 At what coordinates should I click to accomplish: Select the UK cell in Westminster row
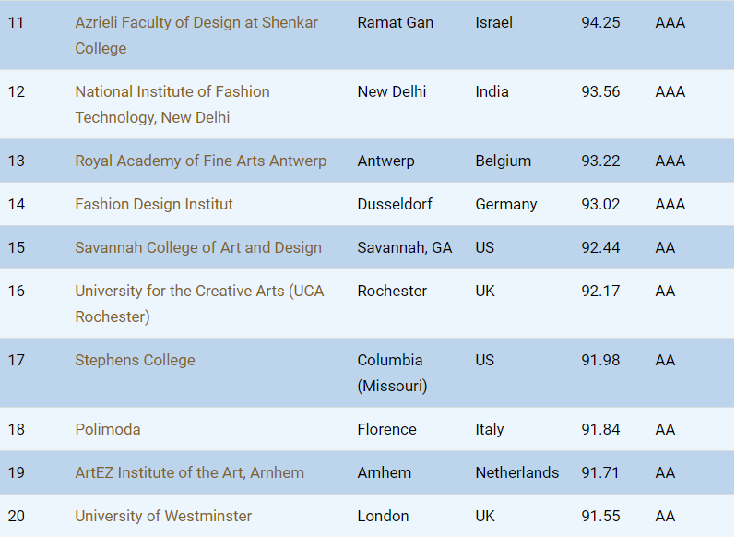coord(485,516)
